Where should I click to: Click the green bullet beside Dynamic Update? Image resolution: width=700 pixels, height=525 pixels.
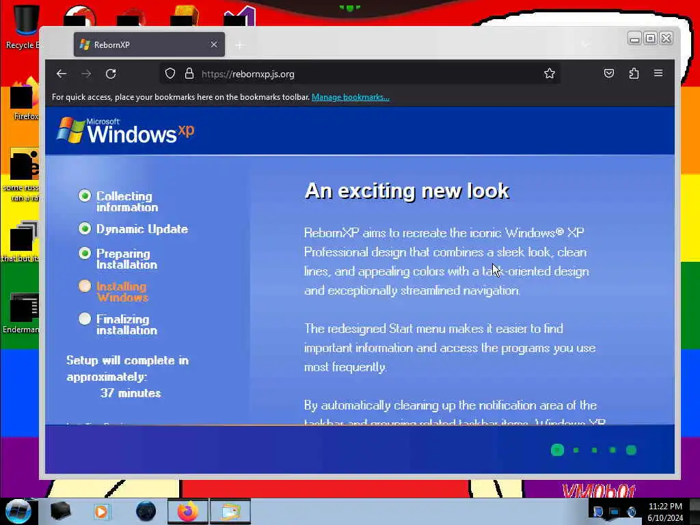[x=84, y=228]
